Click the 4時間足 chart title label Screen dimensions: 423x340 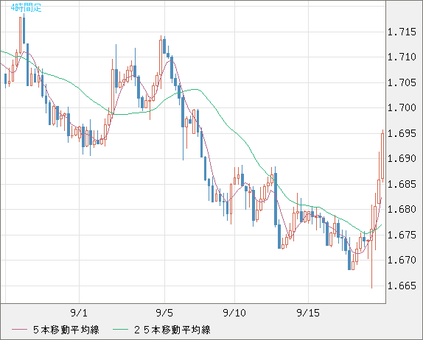27,8
